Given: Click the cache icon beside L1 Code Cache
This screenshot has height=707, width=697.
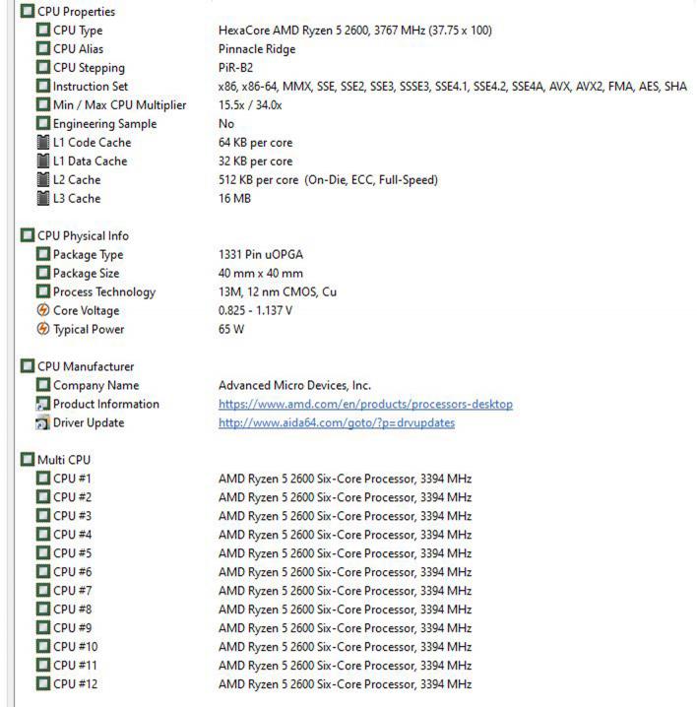Looking at the screenshot, I should pyautogui.click(x=43, y=143).
